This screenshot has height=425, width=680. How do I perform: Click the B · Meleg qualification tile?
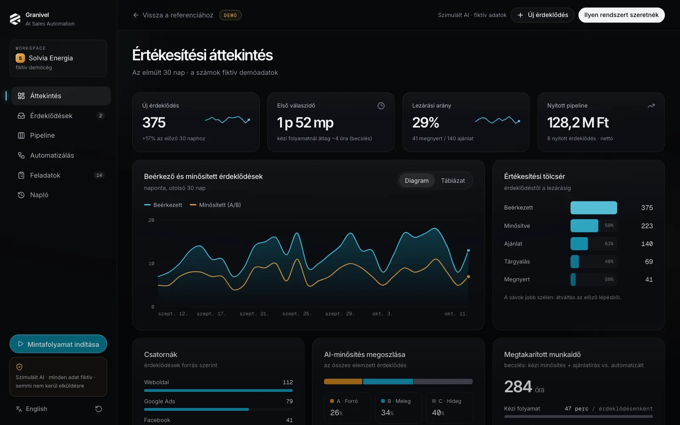click(398, 407)
